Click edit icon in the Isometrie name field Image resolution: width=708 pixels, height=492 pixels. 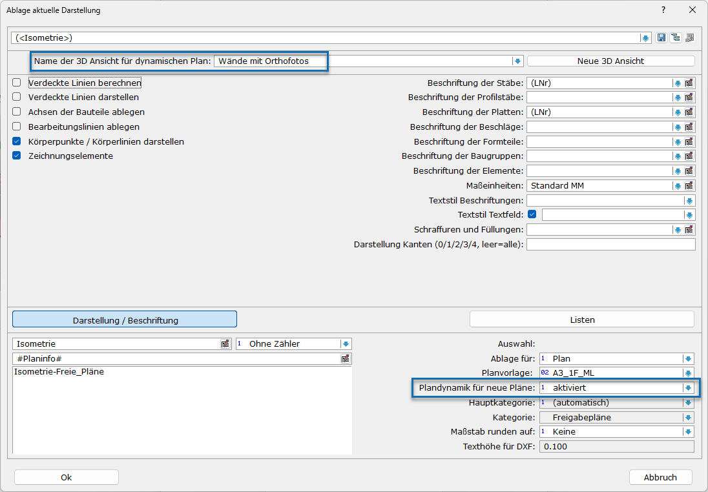225,344
